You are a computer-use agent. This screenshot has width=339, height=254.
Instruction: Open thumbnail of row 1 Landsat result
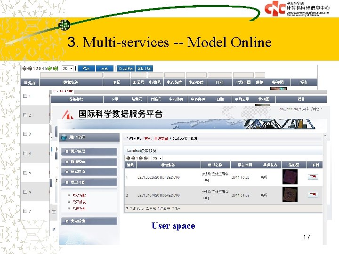(x=290, y=177)
